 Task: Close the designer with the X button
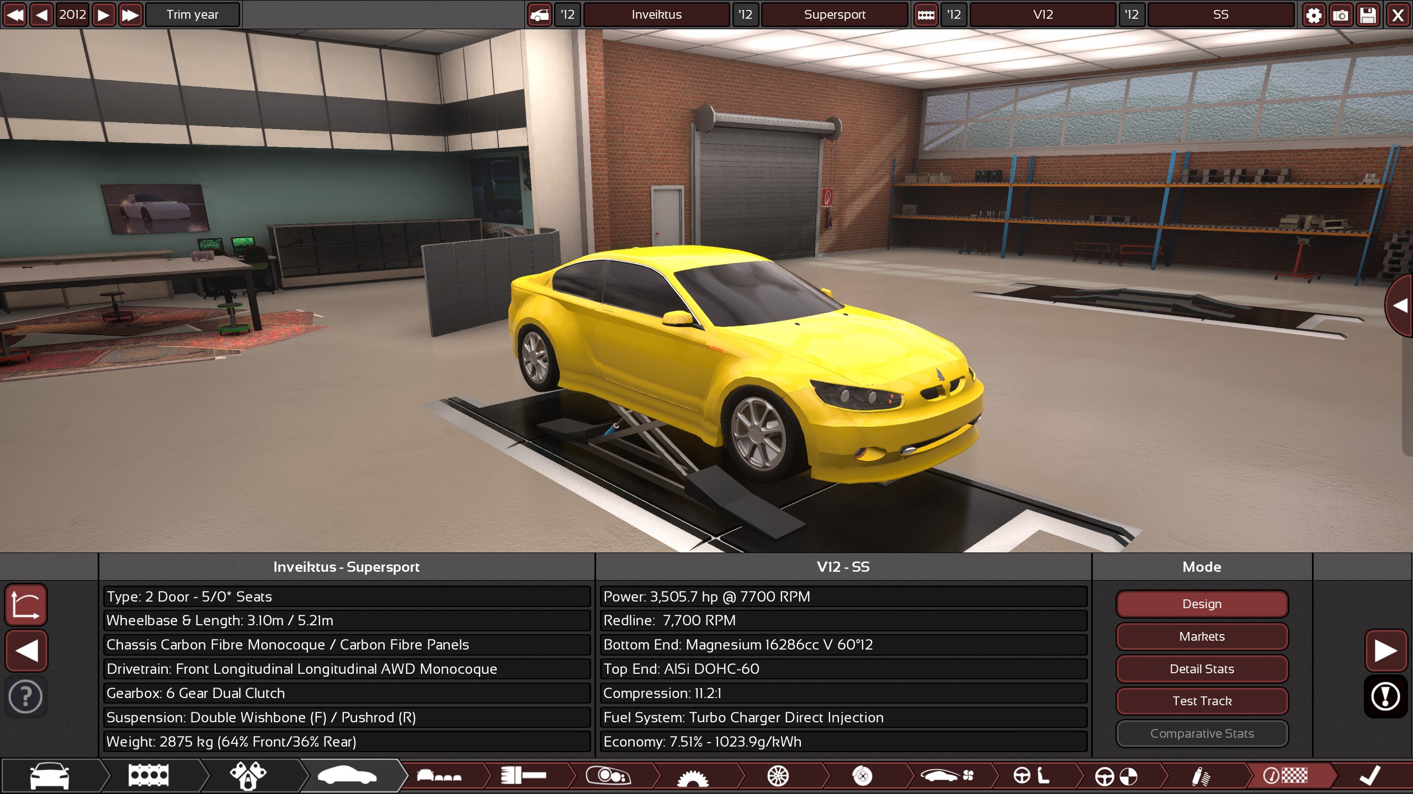1398,14
